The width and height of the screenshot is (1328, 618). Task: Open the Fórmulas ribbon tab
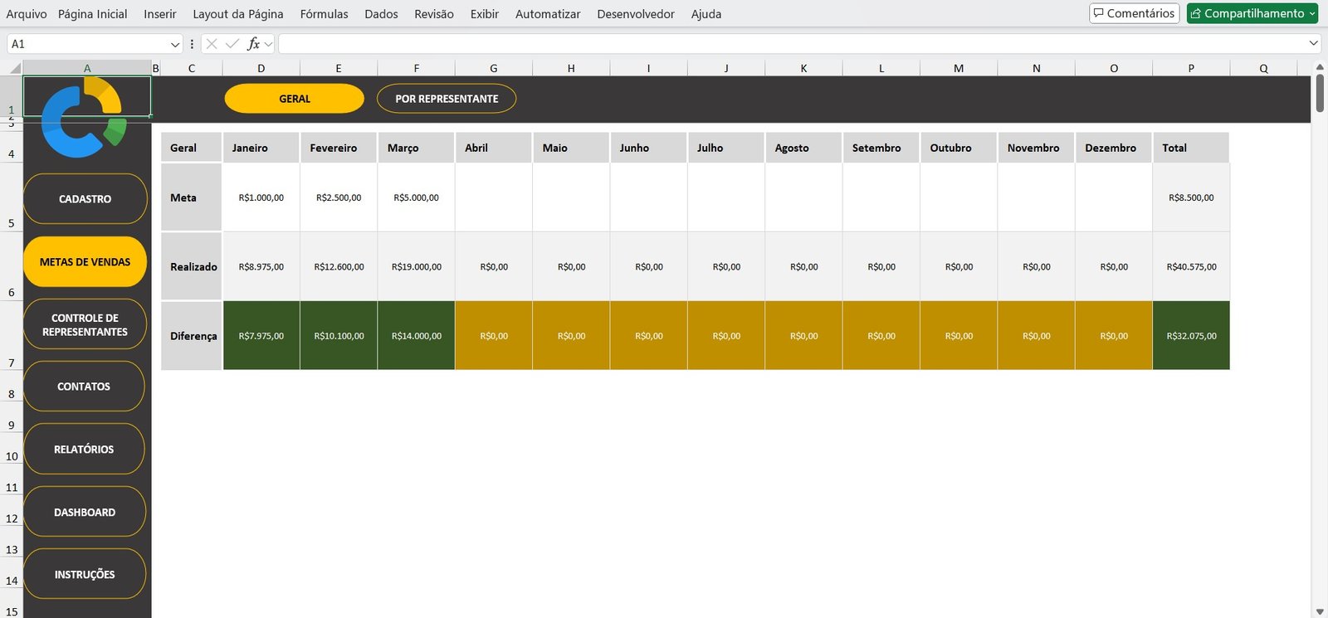324,14
